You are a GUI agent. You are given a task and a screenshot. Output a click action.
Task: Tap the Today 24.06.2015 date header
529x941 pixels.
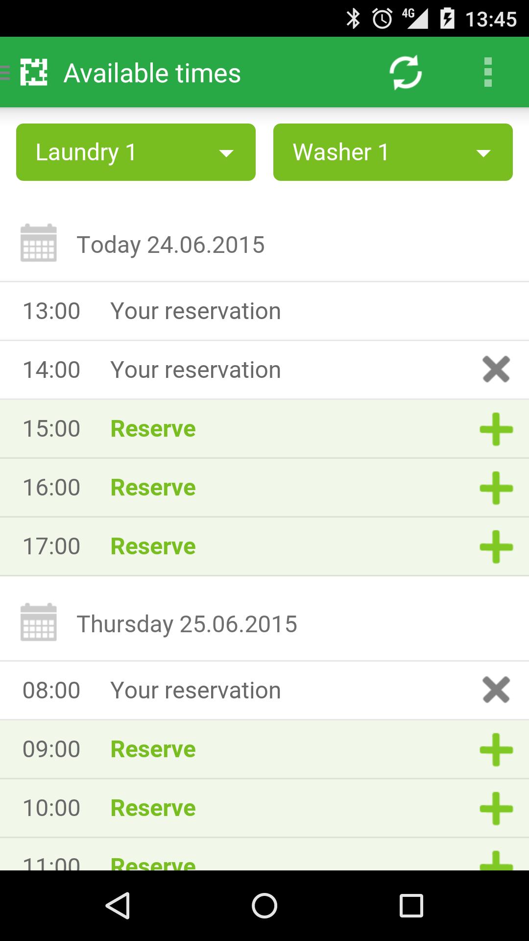pyautogui.click(x=170, y=245)
